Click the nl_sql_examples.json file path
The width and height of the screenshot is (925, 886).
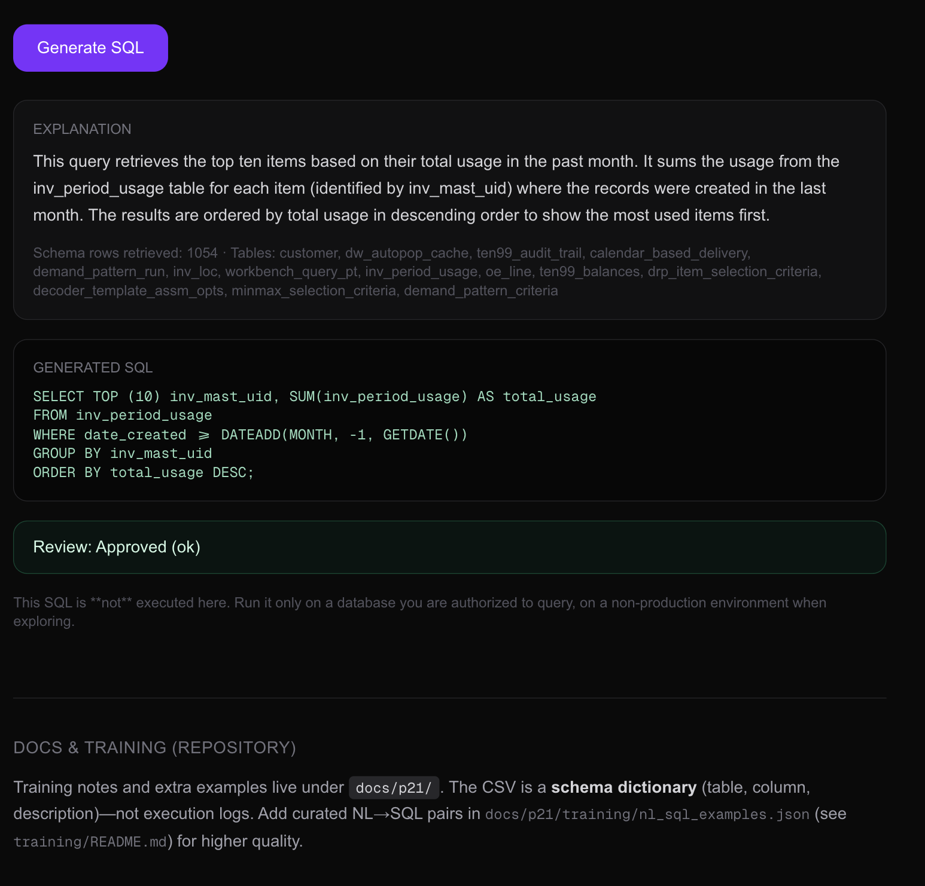click(x=647, y=814)
